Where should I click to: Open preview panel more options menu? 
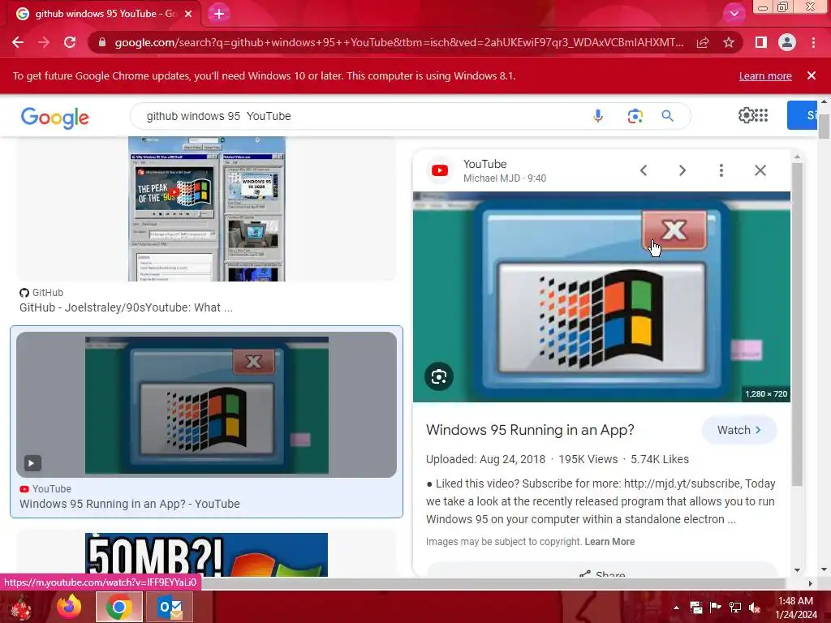[721, 170]
